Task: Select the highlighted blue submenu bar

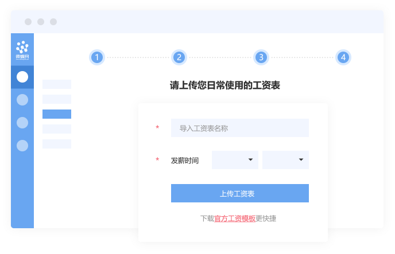Action: pyautogui.click(x=57, y=114)
